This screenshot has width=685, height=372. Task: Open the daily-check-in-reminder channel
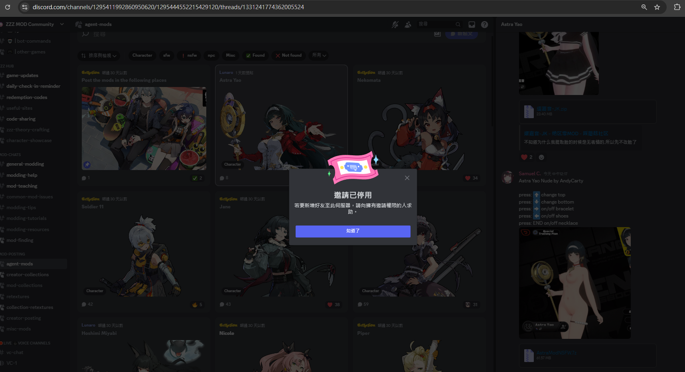34,86
